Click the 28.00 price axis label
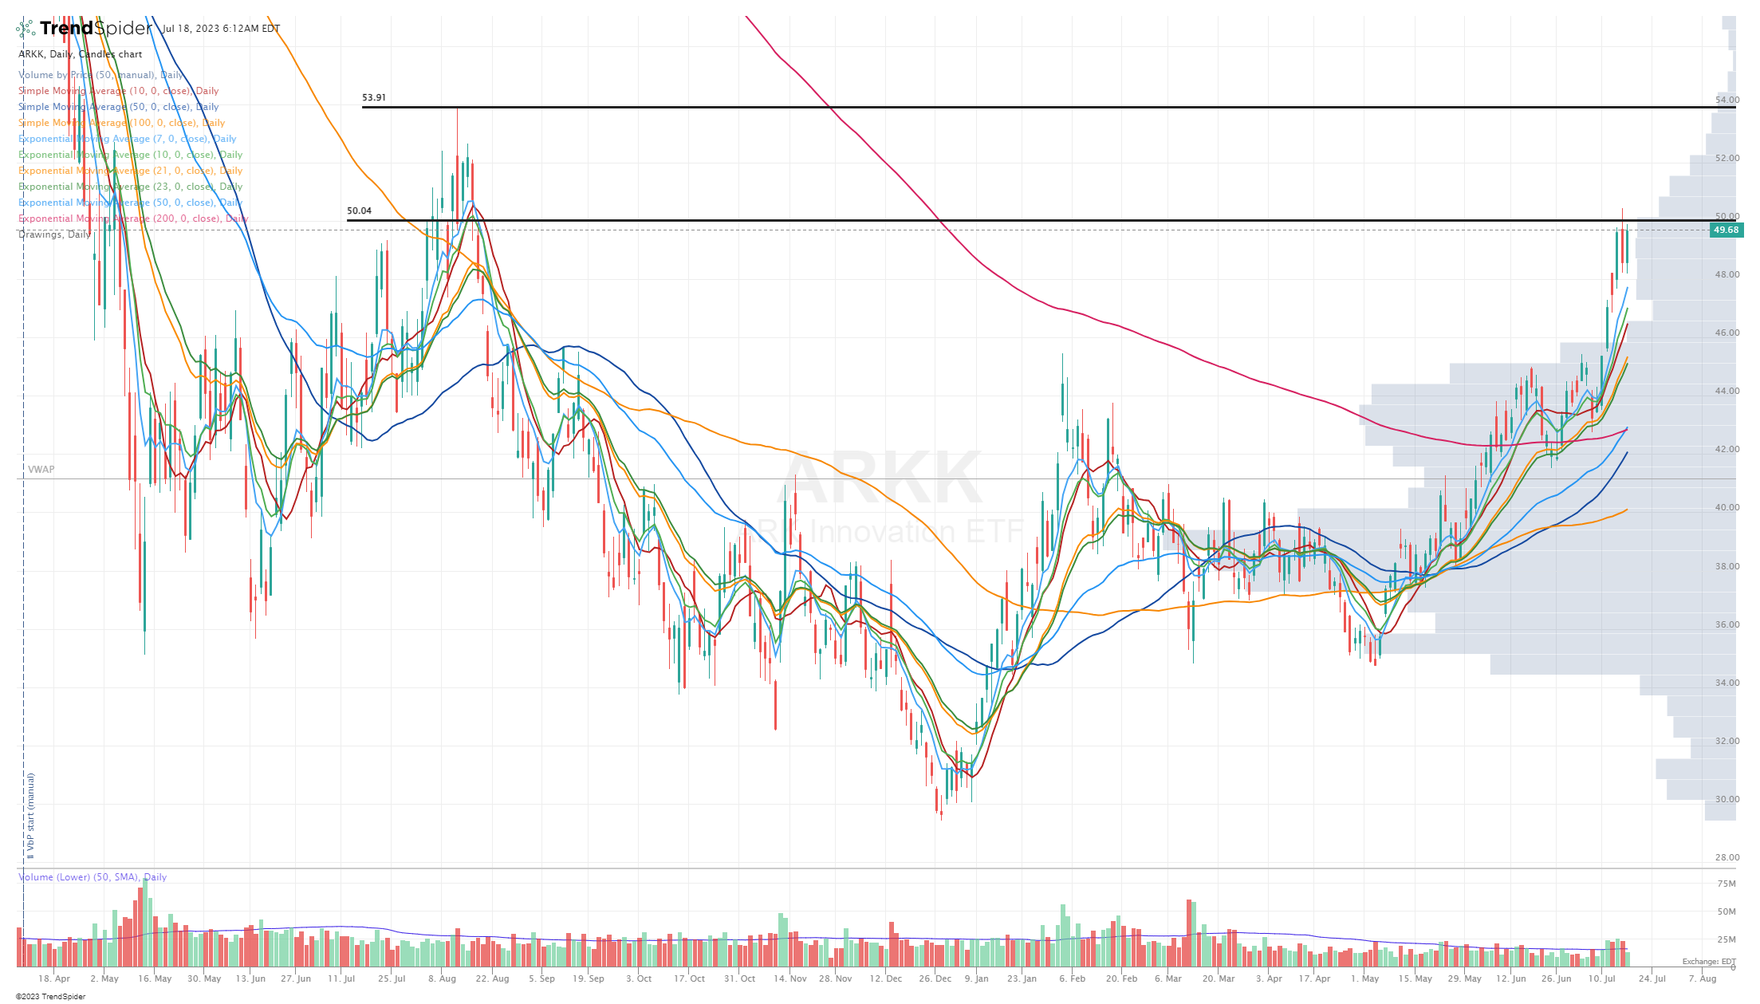 click(x=1727, y=858)
